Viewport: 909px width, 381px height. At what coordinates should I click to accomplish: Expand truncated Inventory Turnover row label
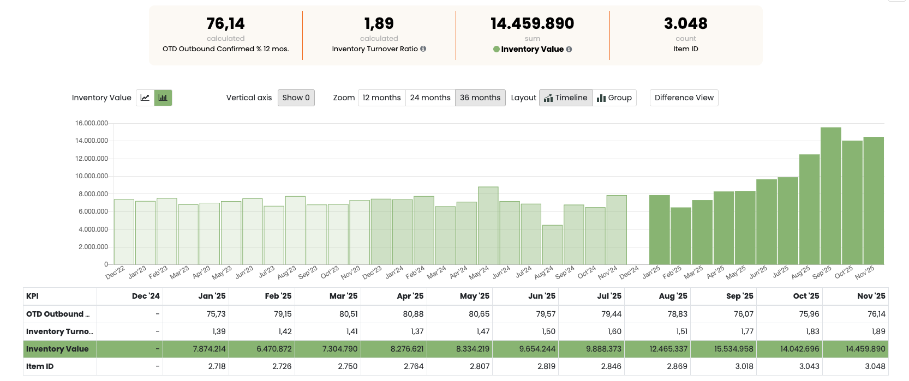[59, 332]
